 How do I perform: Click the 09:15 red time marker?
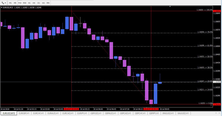coord(151,109)
